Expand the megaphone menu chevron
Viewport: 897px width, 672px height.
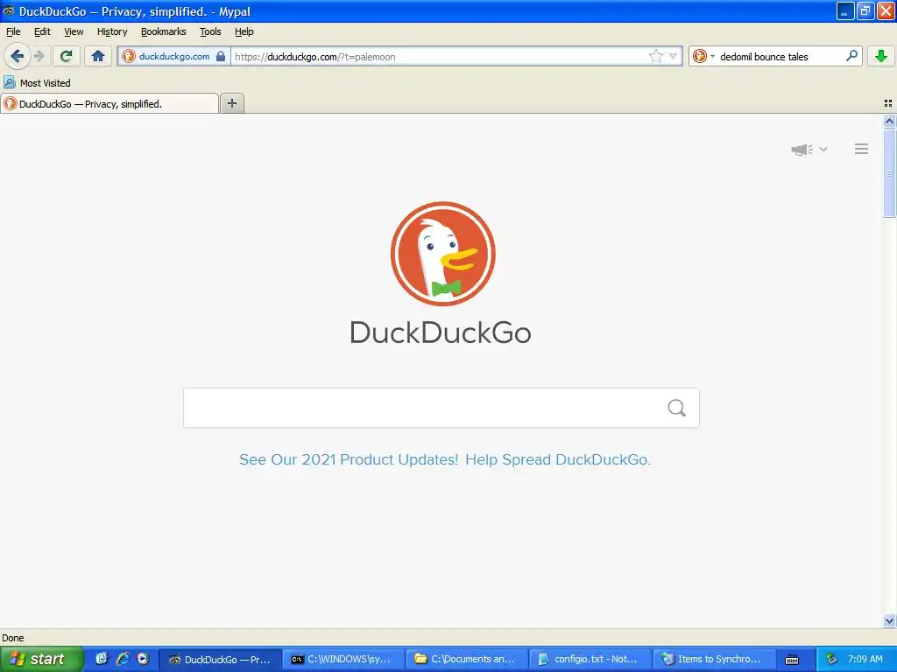pos(823,149)
